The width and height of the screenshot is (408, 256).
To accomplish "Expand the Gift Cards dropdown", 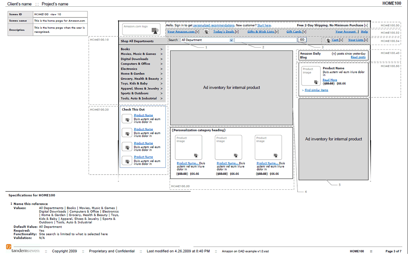I will (x=296, y=32).
